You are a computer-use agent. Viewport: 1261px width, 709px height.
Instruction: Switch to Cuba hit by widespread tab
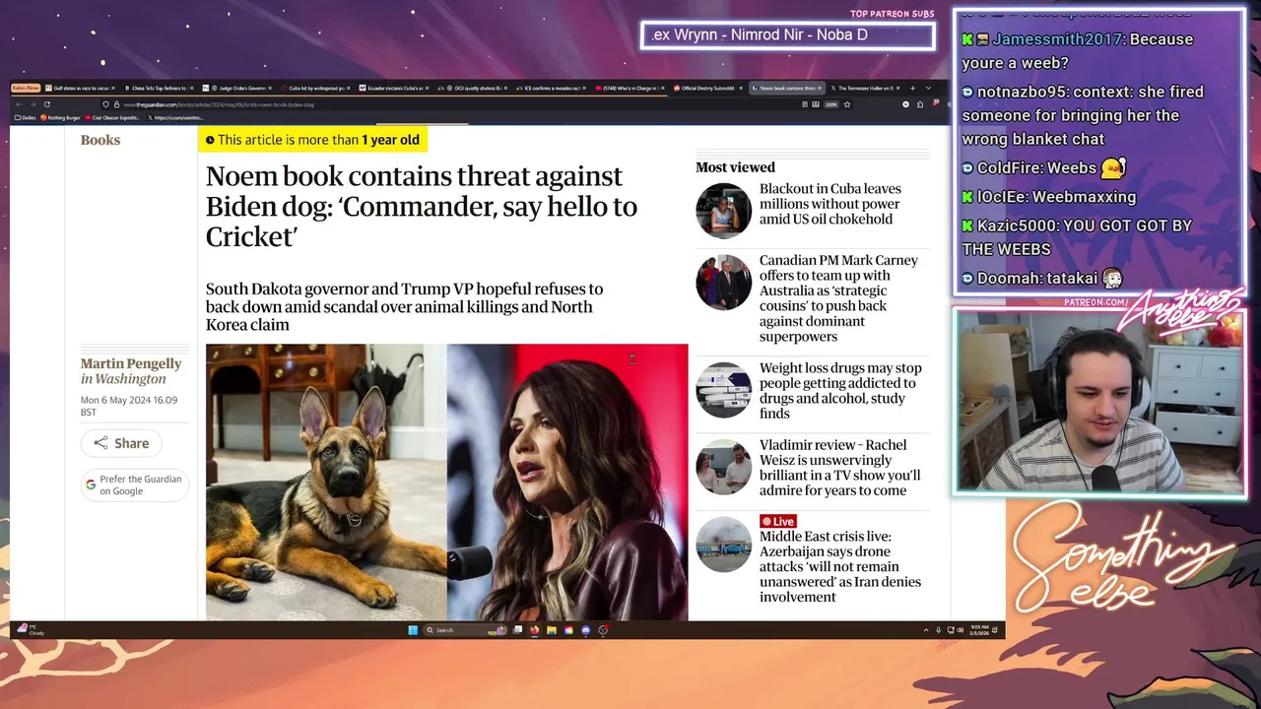tap(315, 88)
